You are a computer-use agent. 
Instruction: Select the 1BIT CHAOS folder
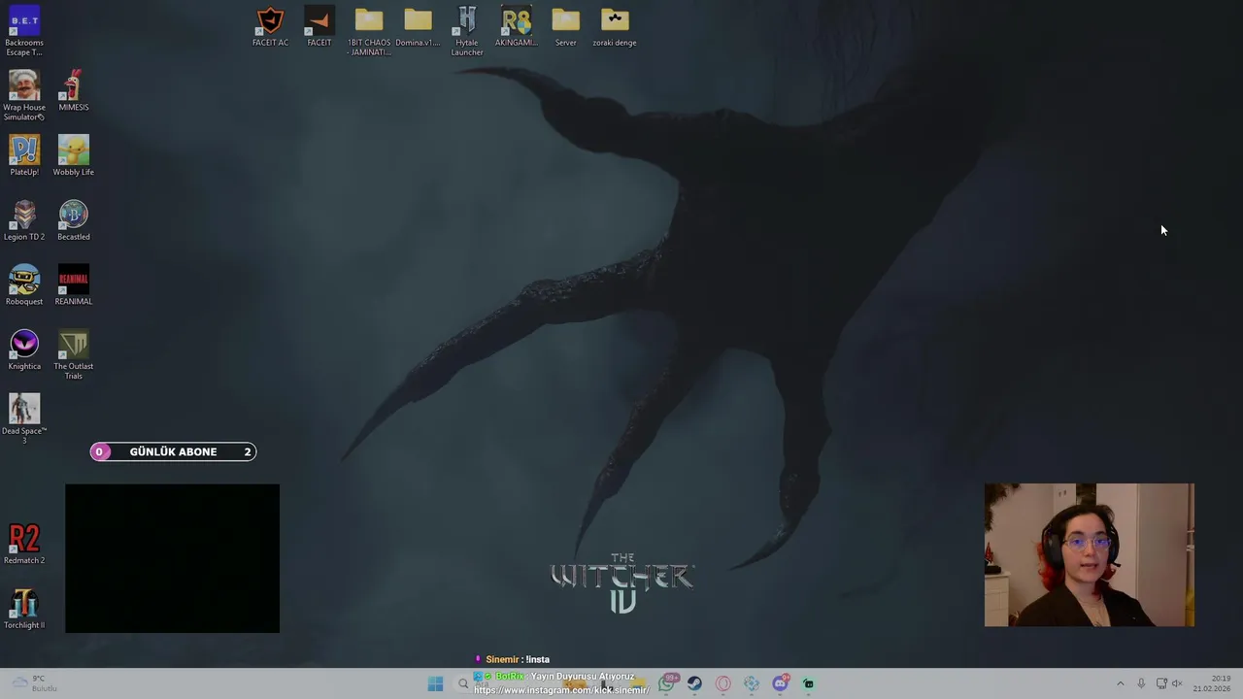click(369, 31)
